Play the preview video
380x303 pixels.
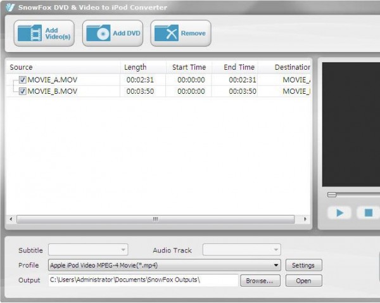[x=339, y=213]
